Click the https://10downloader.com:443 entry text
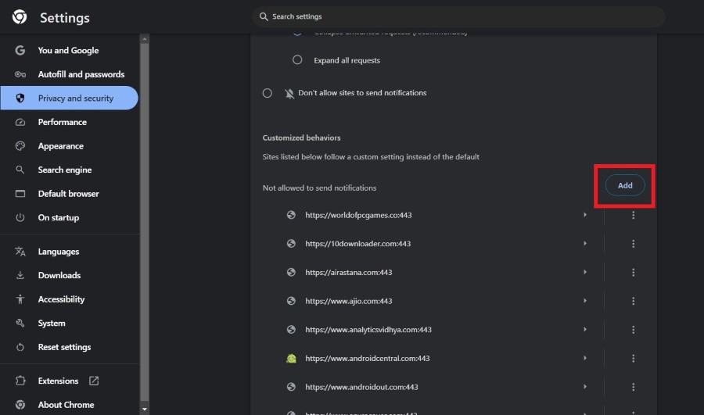The width and height of the screenshot is (704, 415). coord(357,244)
